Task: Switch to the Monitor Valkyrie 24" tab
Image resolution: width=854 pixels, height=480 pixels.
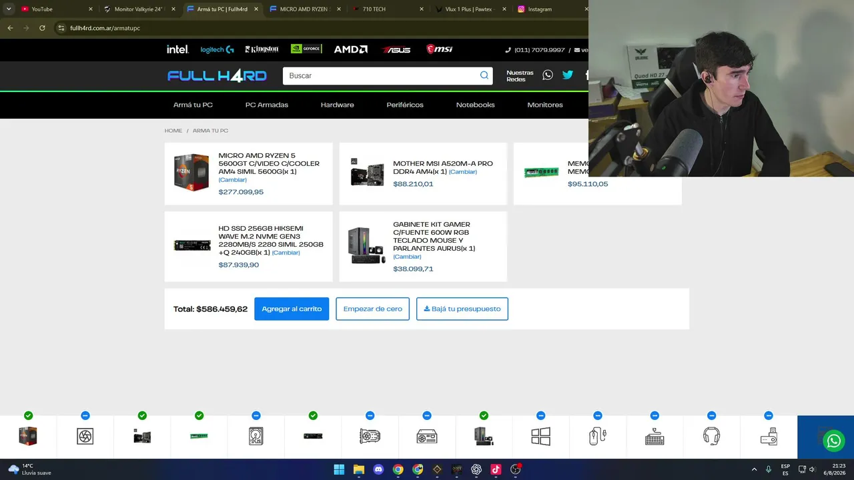Action: pos(139,9)
